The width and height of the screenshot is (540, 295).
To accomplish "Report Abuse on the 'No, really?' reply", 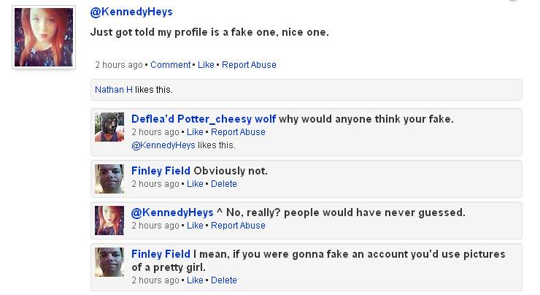I will pos(238,226).
